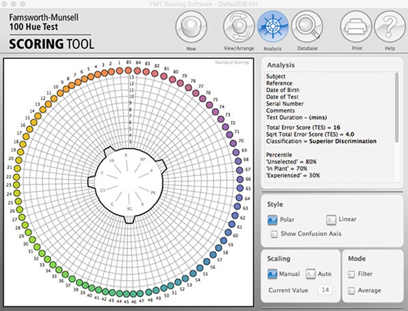Open the Help question mark icon
This screenshot has width=408, height=311.
pyautogui.click(x=389, y=27)
